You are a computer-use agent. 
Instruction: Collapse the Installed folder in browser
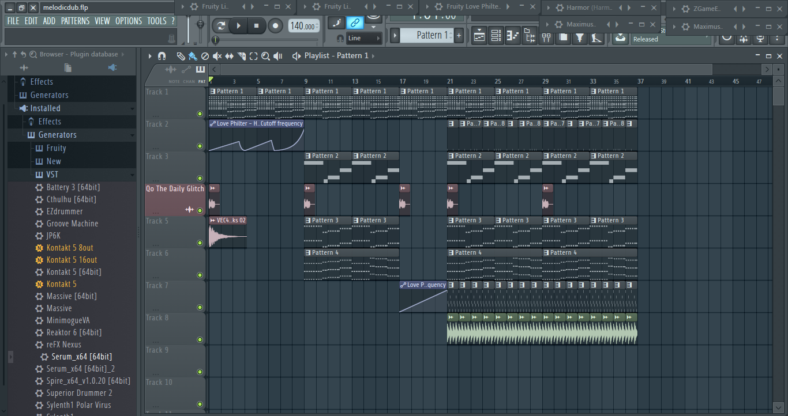pyautogui.click(x=132, y=108)
